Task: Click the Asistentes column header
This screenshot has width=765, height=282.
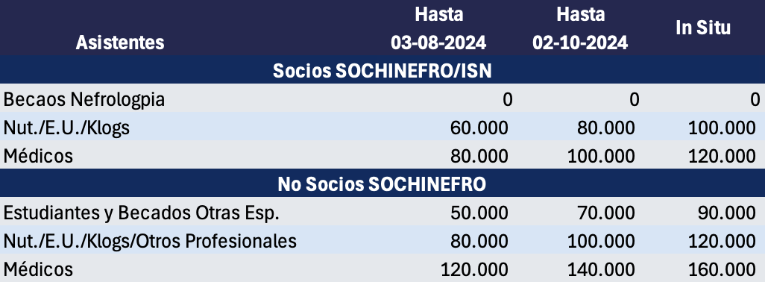Action: tap(120, 43)
